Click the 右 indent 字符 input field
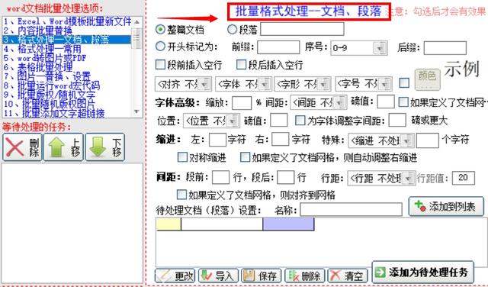 click(x=280, y=139)
